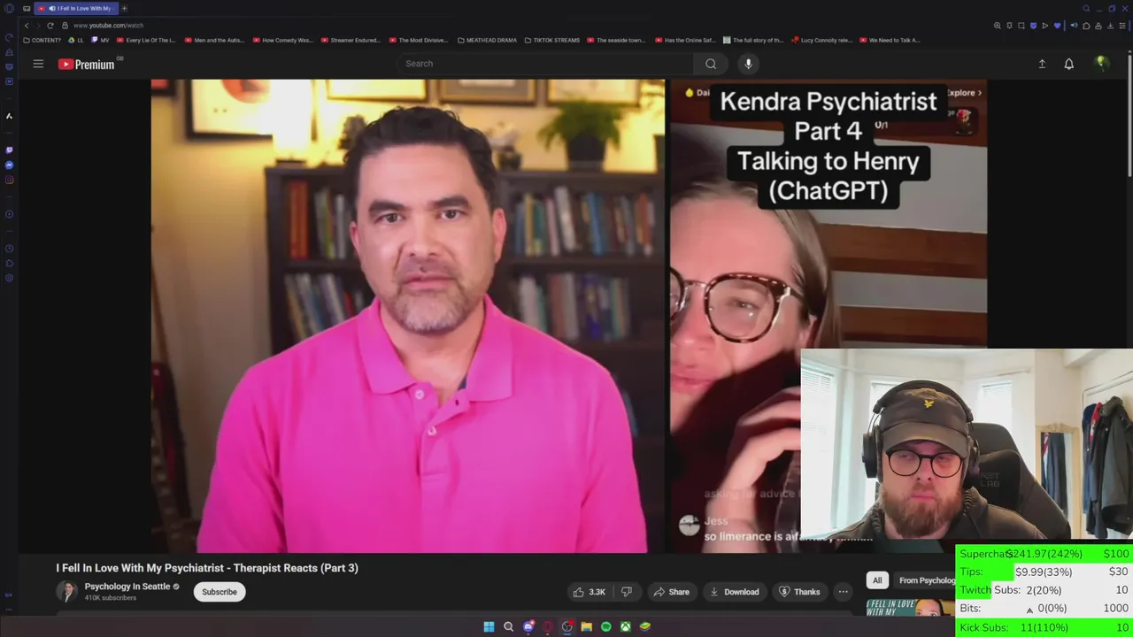Open YouTube notifications bell
The height and width of the screenshot is (637, 1133).
pyautogui.click(x=1068, y=64)
